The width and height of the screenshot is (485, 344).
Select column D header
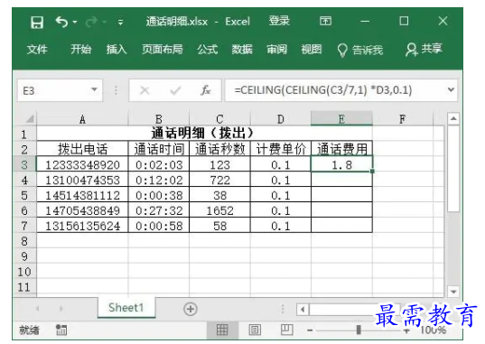(281, 119)
